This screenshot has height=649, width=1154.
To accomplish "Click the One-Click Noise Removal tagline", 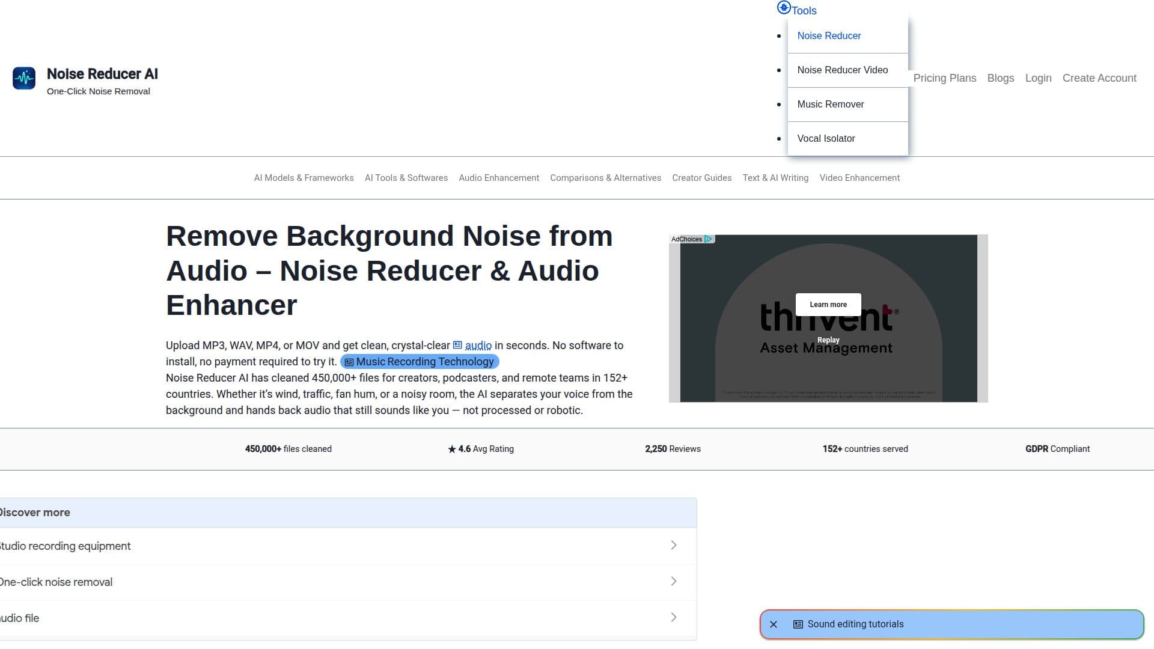I will (99, 91).
